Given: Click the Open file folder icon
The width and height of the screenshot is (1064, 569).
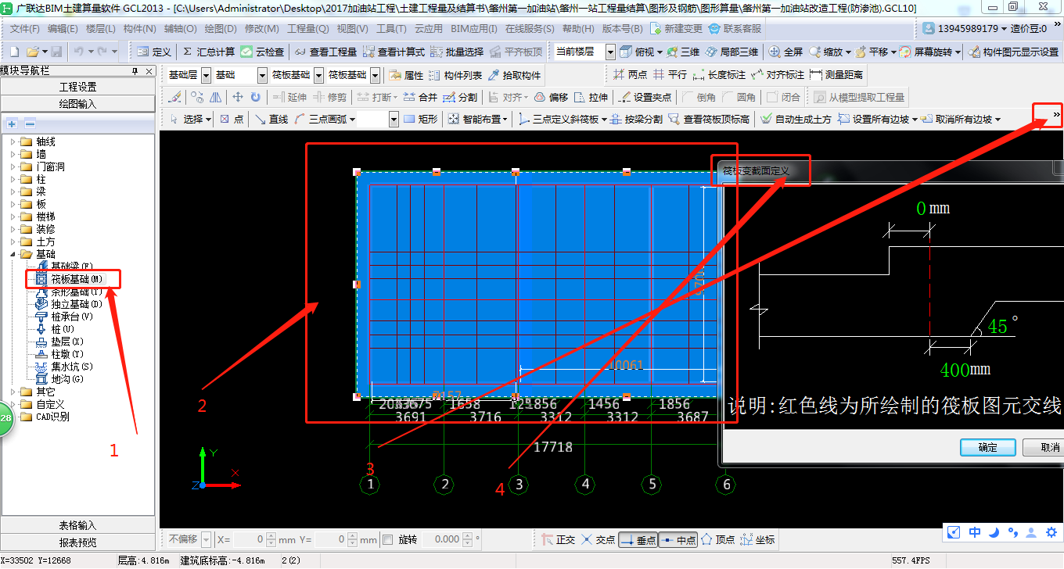Looking at the screenshot, I should click(x=32, y=52).
